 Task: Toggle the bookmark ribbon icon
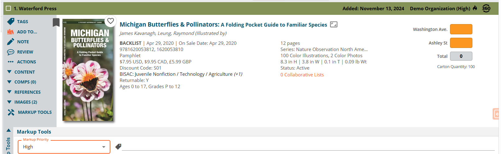point(56,22)
